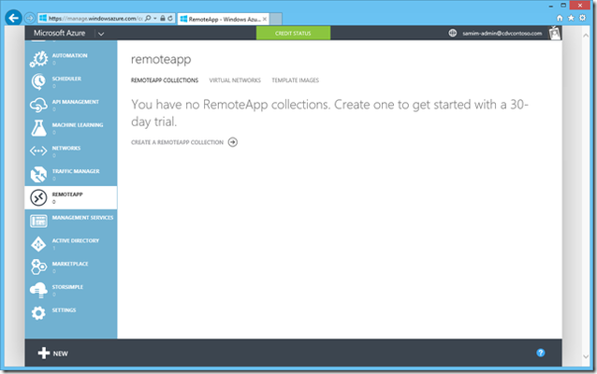The height and width of the screenshot is (374, 597).
Task: Select the Scheduler clock icon
Action: pyautogui.click(x=39, y=81)
